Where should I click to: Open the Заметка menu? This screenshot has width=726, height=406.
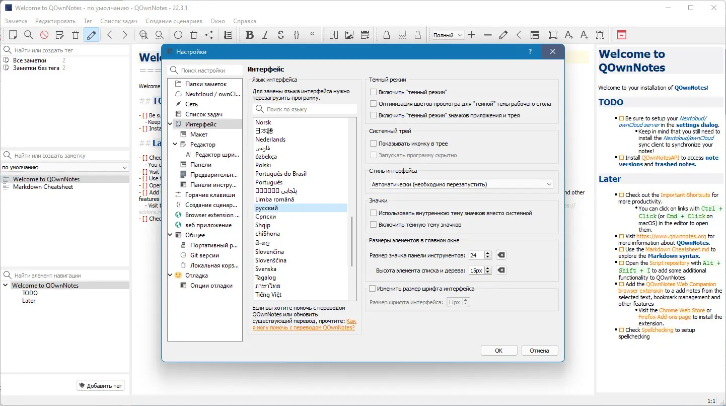point(16,21)
